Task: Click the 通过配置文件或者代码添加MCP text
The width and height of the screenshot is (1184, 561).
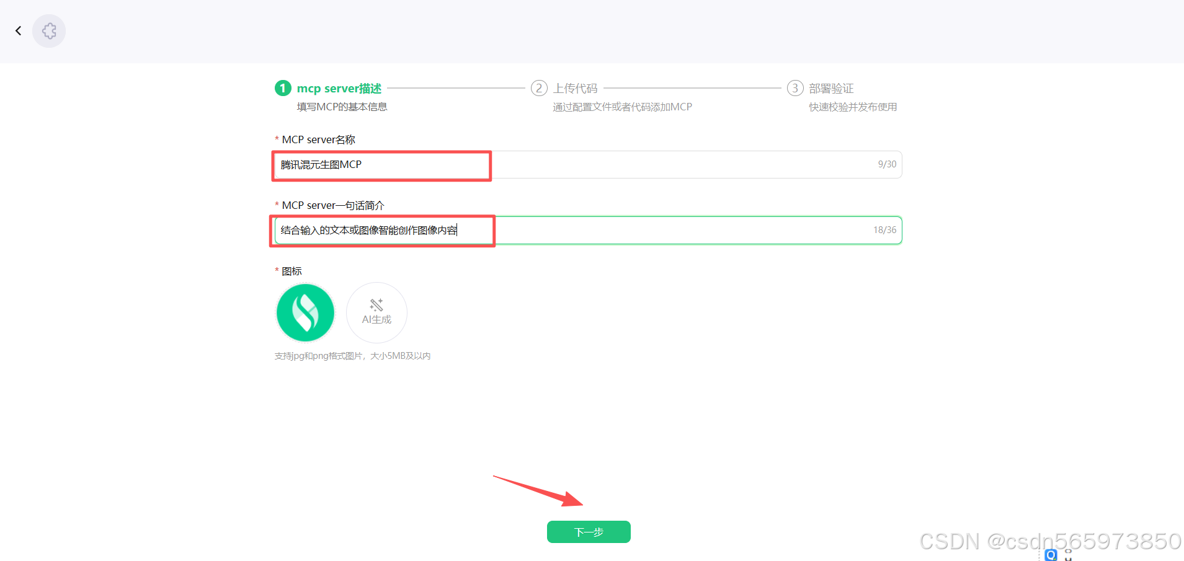Action: [622, 107]
